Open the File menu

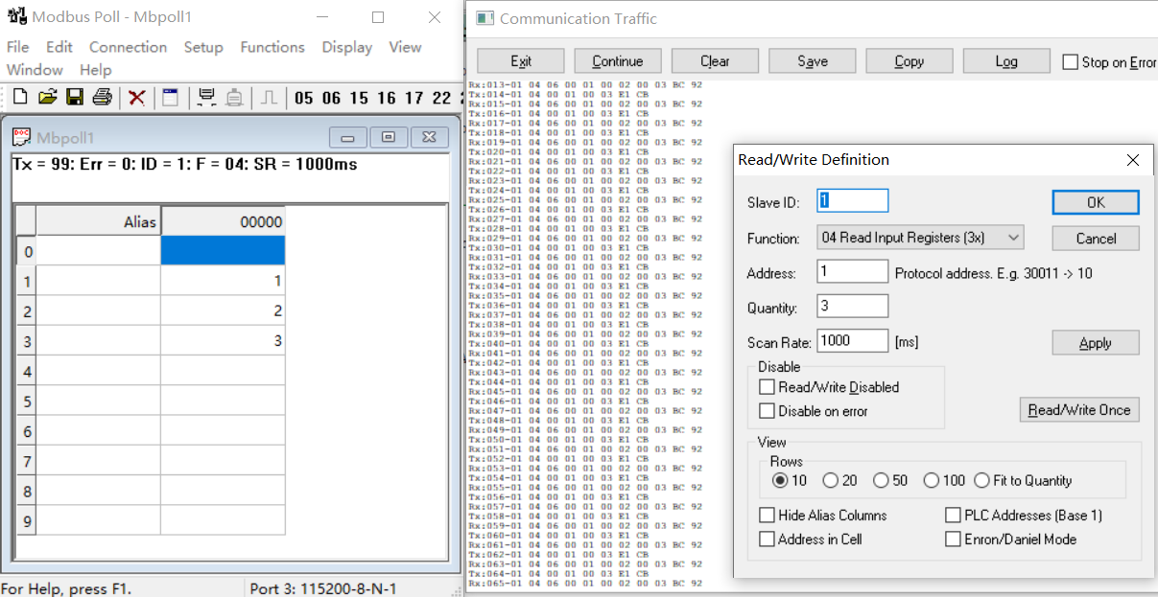pos(17,47)
